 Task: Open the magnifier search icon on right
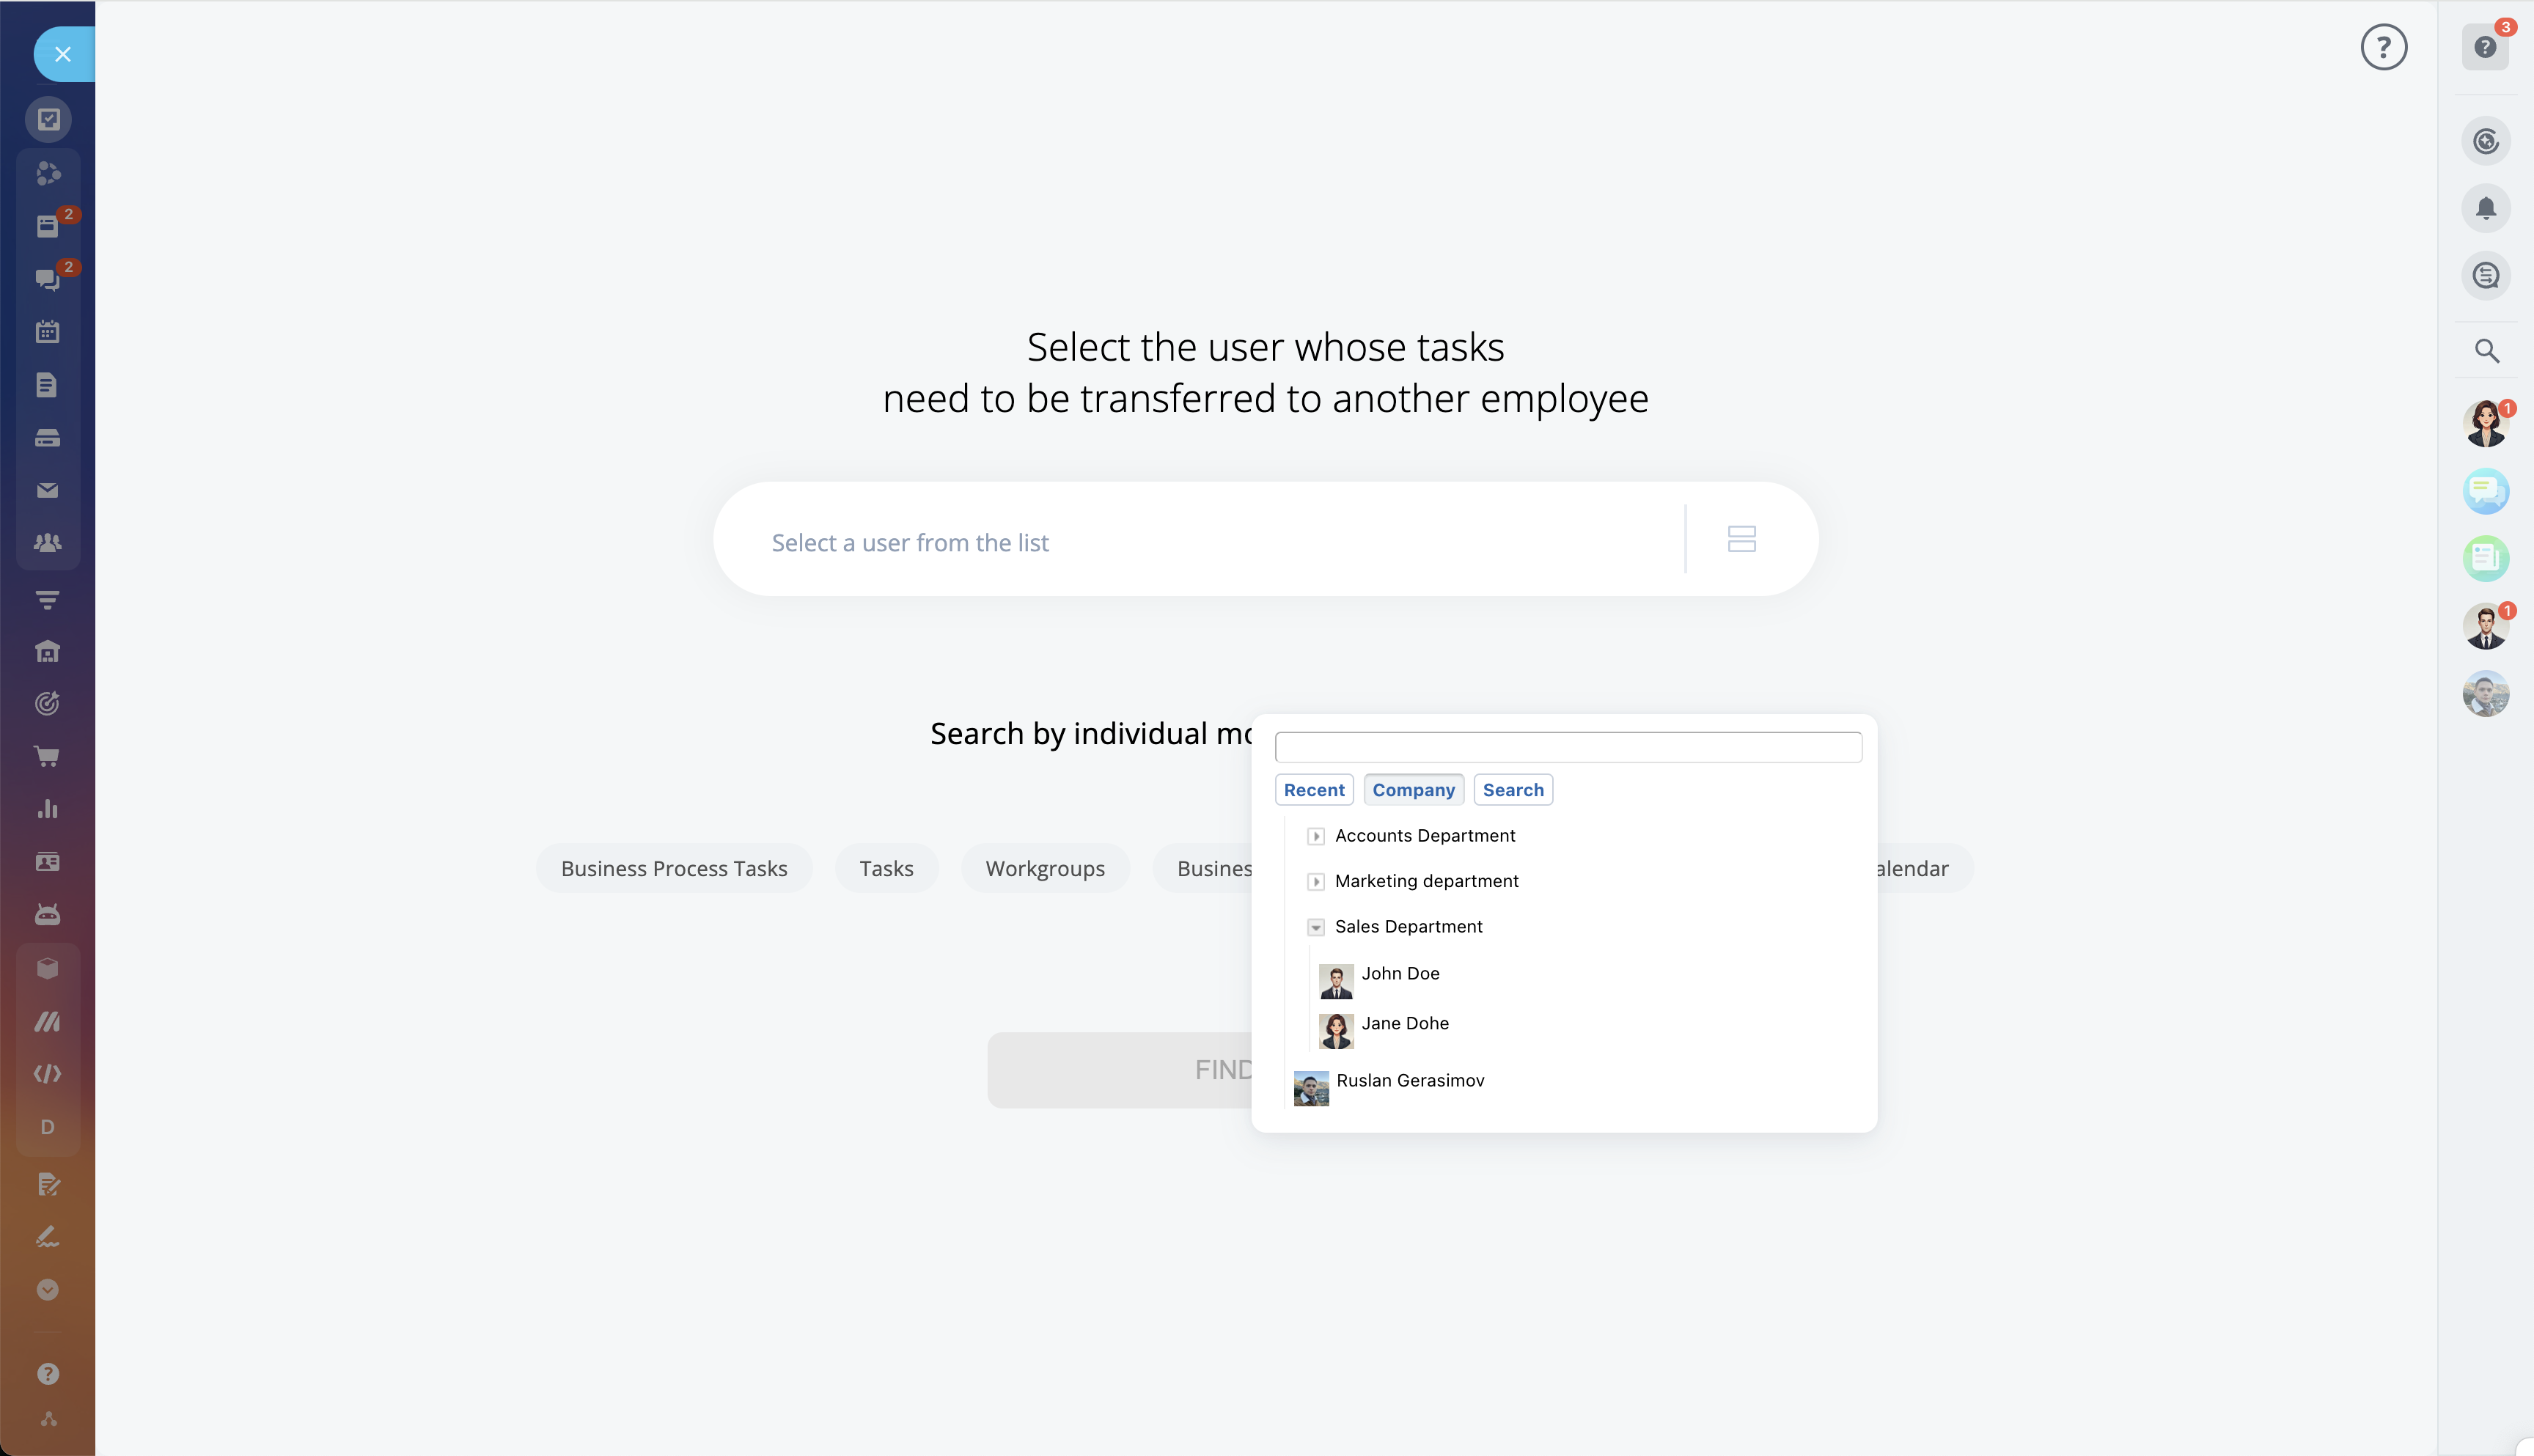(2486, 351)
